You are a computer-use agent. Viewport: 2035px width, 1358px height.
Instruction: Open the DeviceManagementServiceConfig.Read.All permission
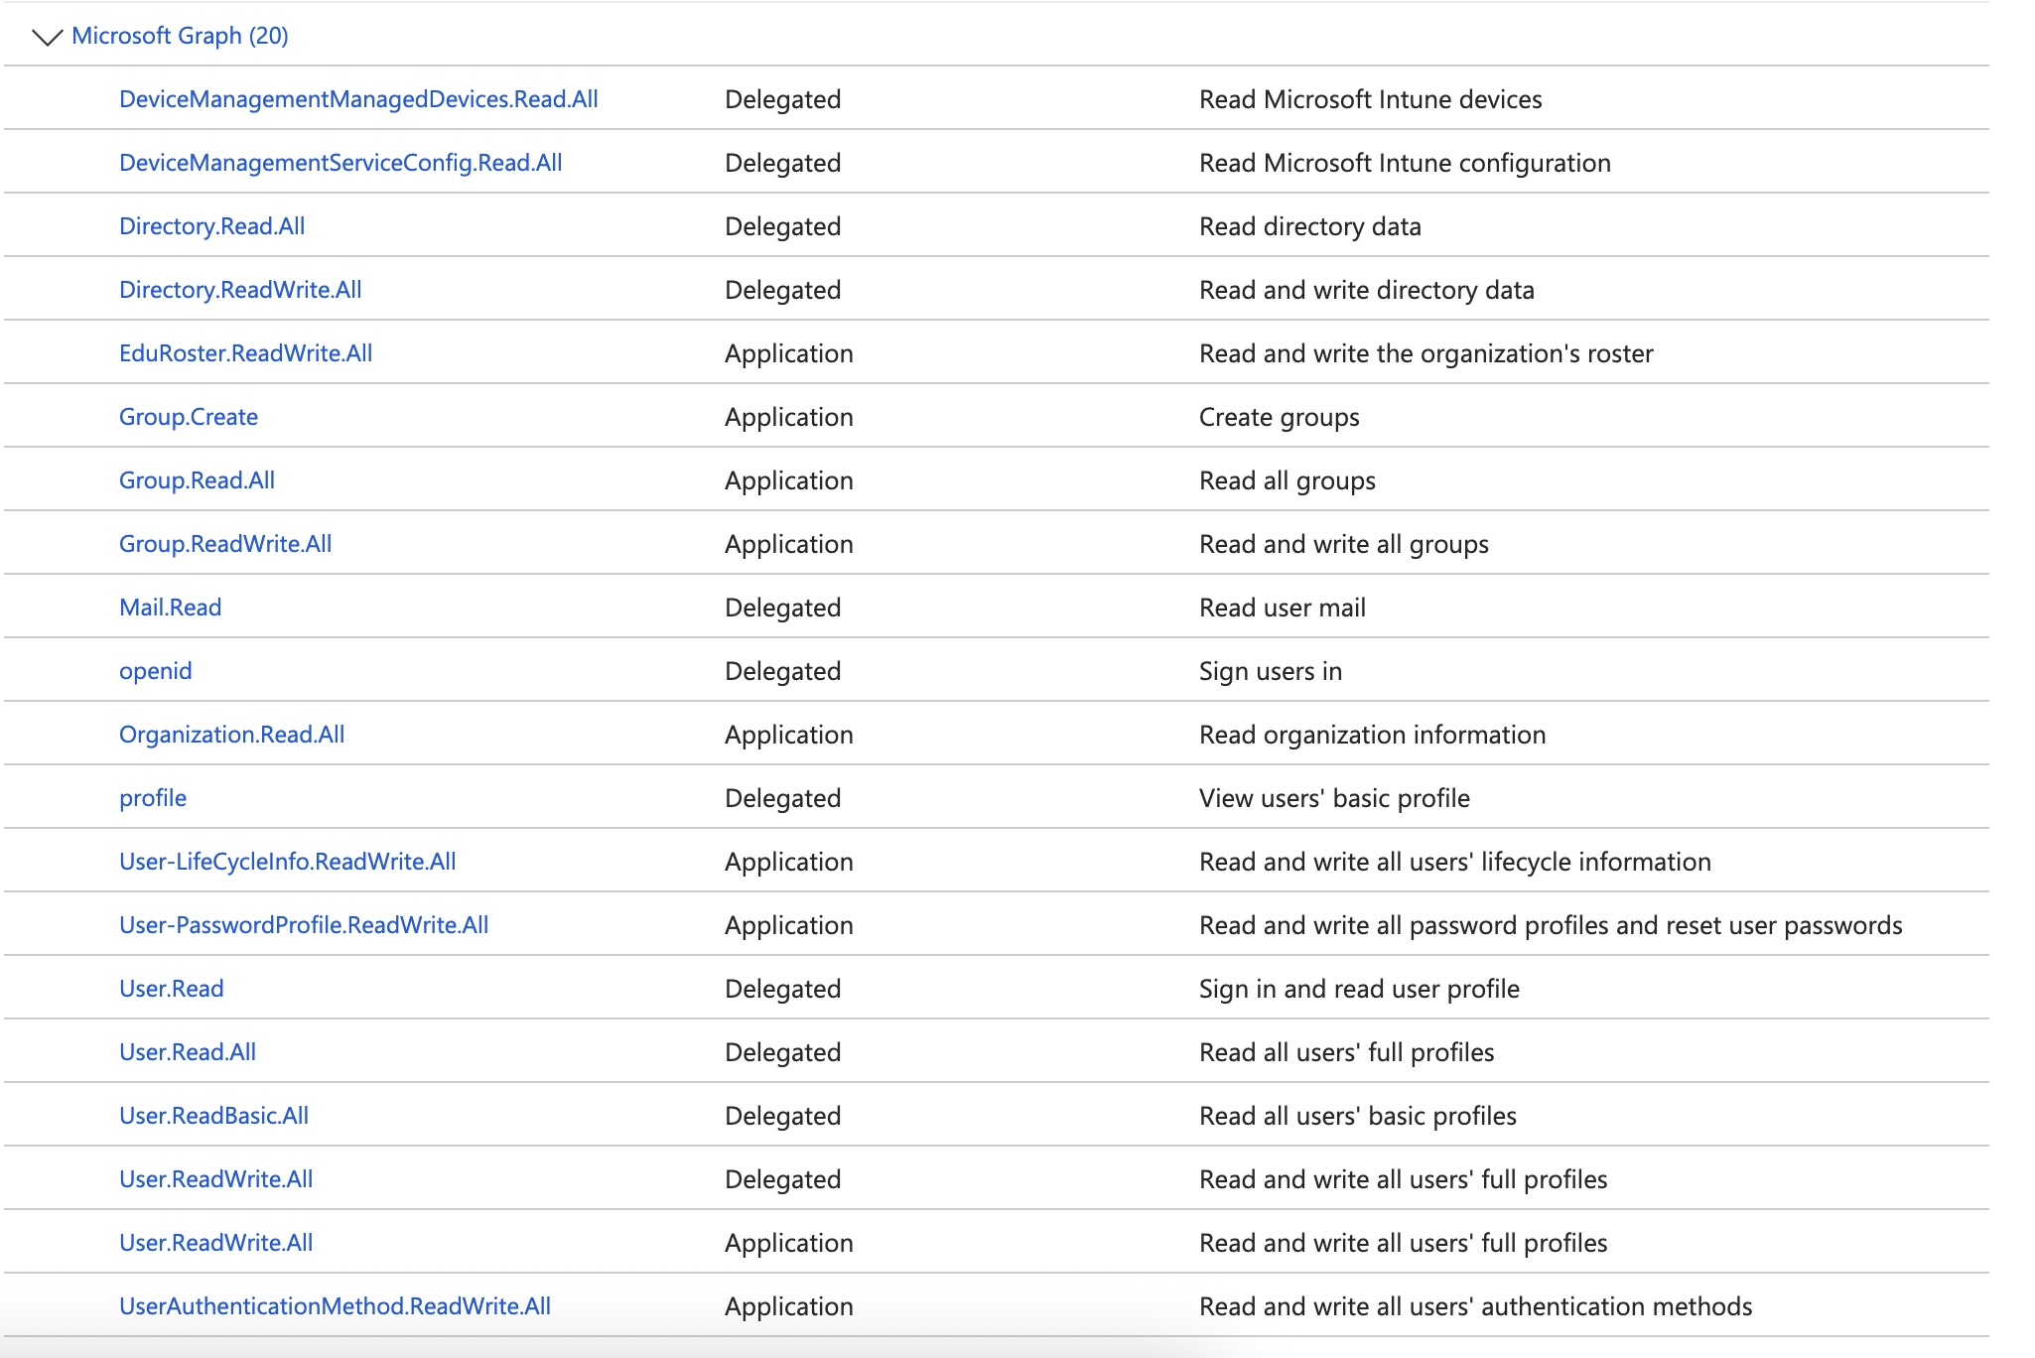(340, 163)
